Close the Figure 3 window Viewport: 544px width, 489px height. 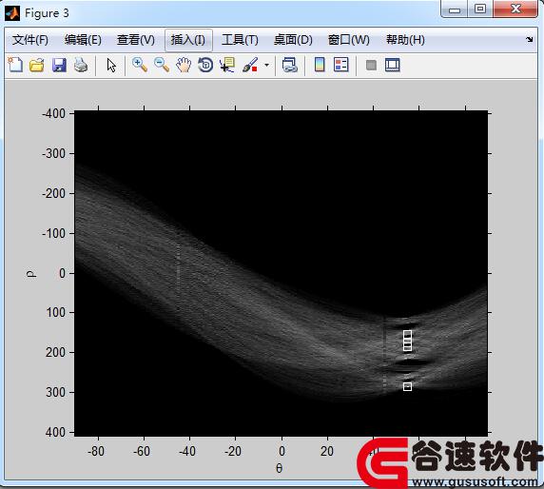[x=515, y=9]
